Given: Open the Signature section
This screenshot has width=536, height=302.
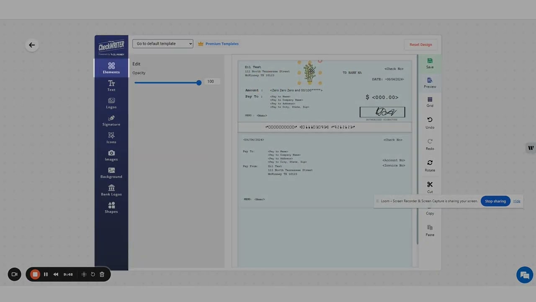Looking at the screenshot, I should point(111,121).
